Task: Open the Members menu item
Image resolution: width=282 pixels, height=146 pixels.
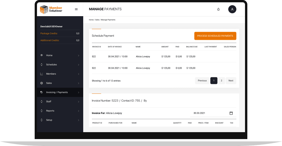Action: pyautogui.click(x=60, y=74)
